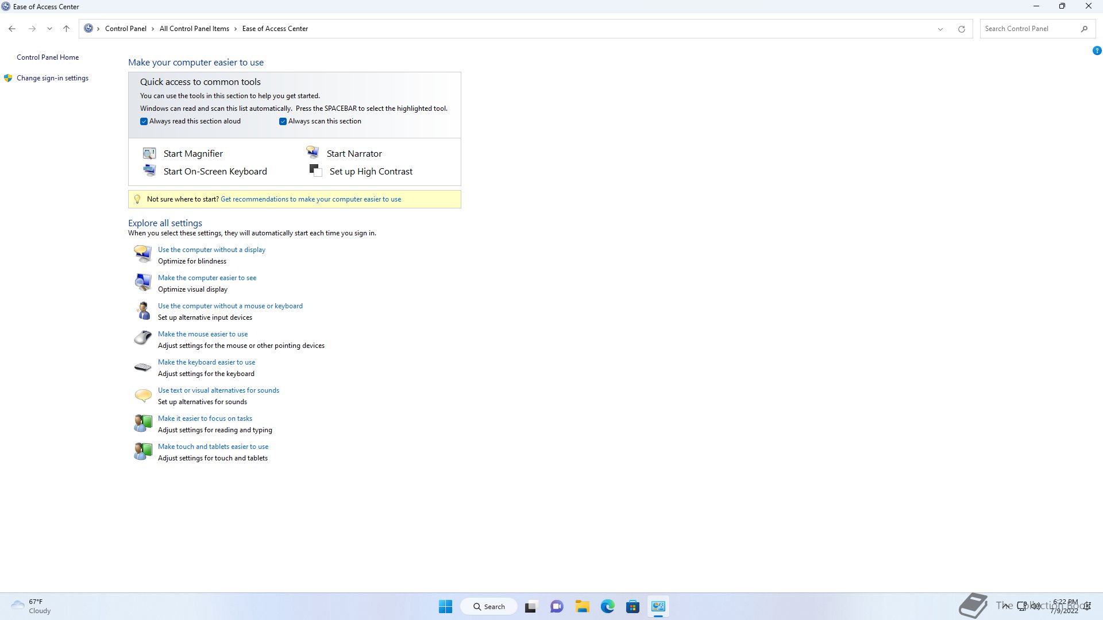Image resolution: width=1103 pixels, height=620 pixels.
Task: Open Get recommendations to make computer easier
Action: [311, 199]
